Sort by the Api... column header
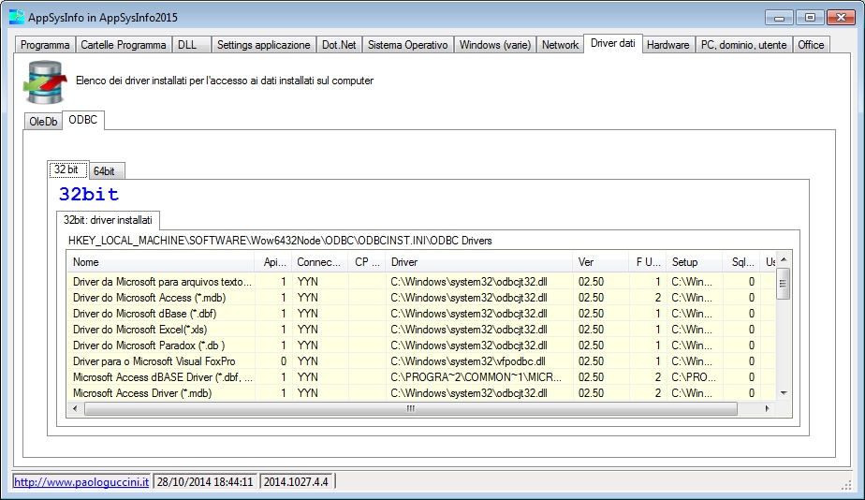 point(273,262)
